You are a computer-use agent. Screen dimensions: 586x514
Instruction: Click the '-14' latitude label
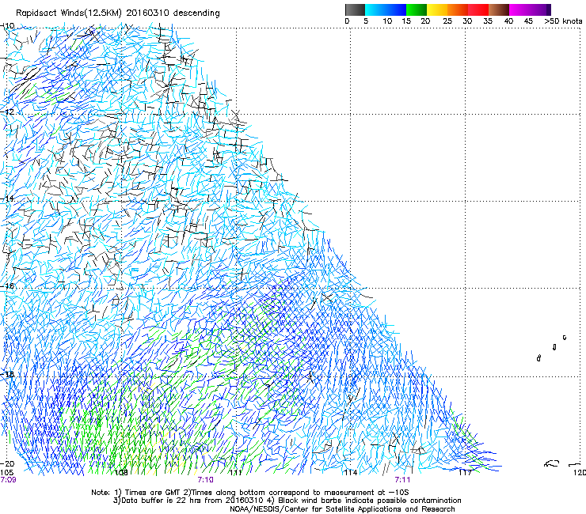click(7, 198)
